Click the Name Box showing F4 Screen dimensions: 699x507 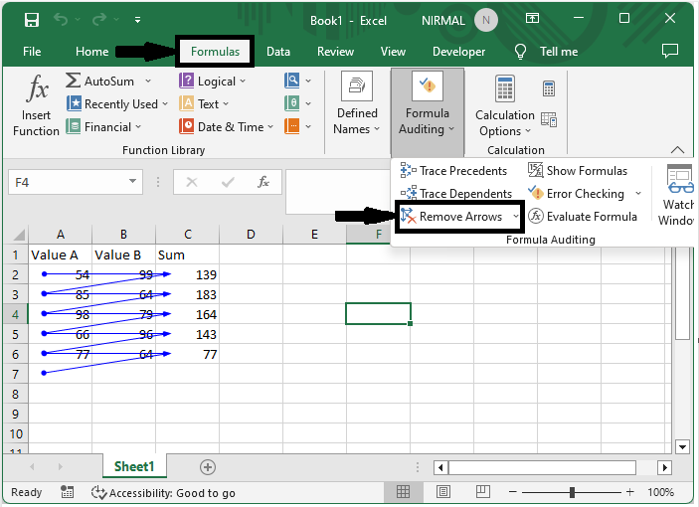point(67,182)
